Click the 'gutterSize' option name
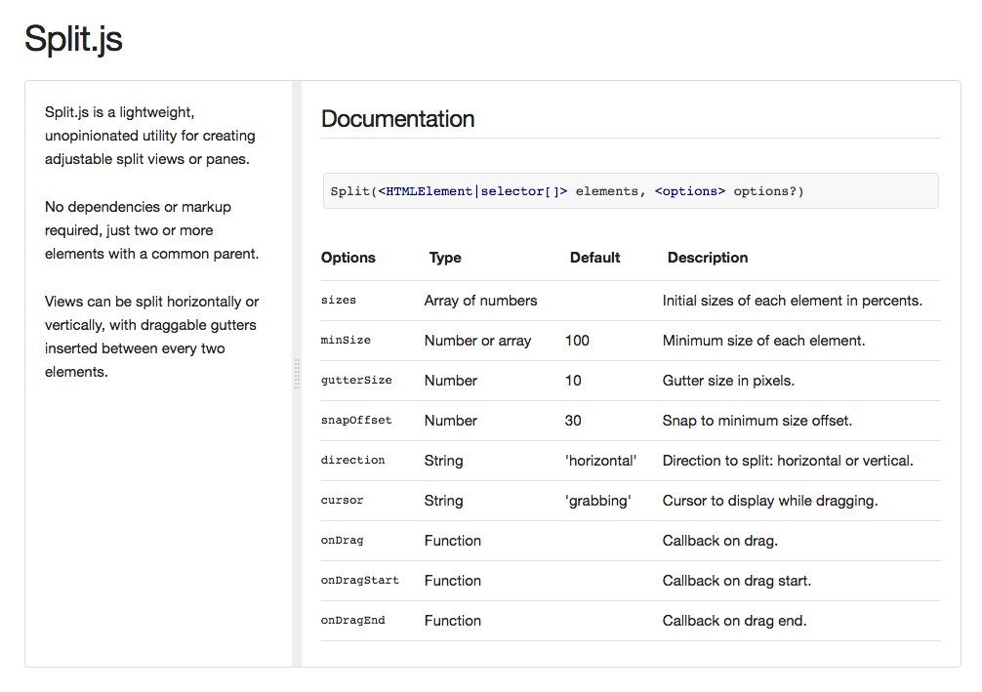The height and width of the screenshot is (692, 982). pyautogui.click(x=356, y=380)
